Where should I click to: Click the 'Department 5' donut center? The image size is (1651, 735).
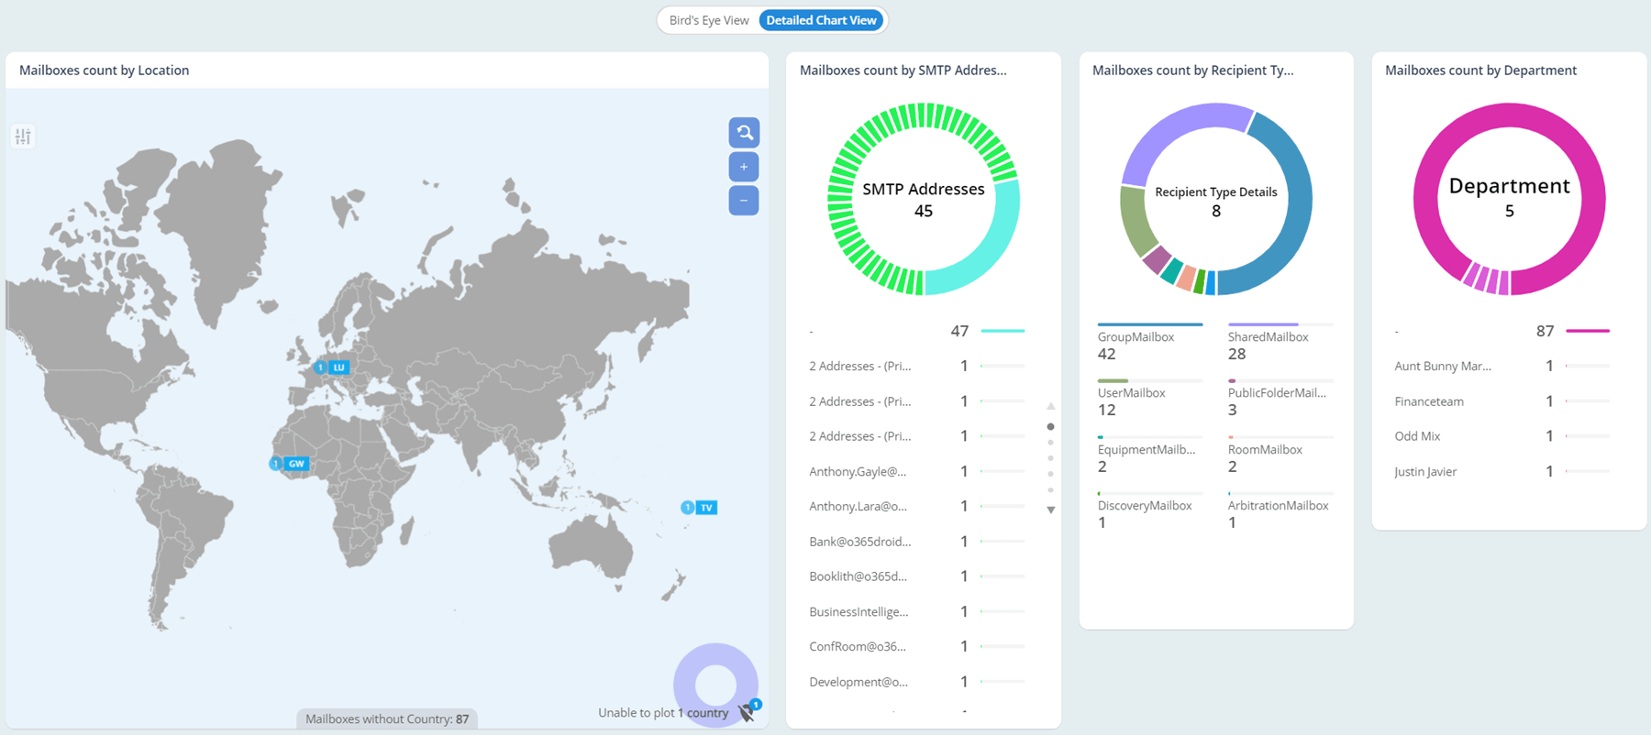1509,197
